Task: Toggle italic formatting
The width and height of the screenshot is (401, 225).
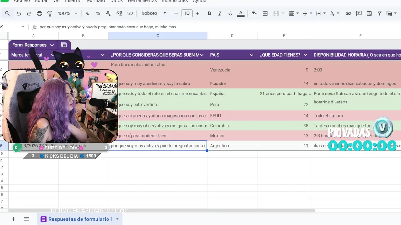Action: click(x=220, y=13)
